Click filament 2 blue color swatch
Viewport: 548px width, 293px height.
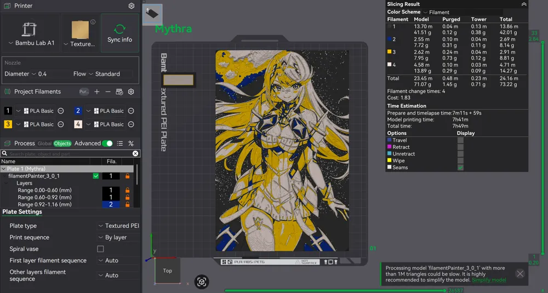[x=78, y=111]
